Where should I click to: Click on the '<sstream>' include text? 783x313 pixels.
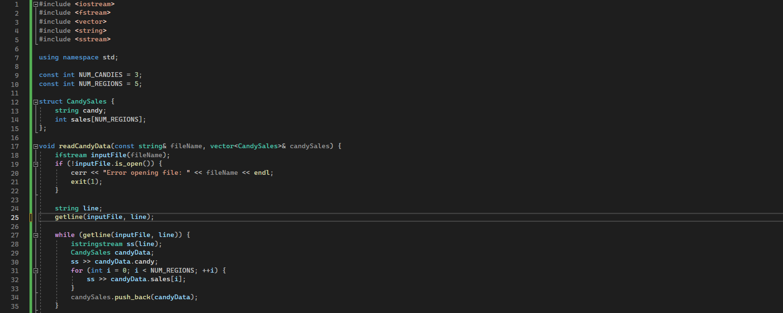93,39
